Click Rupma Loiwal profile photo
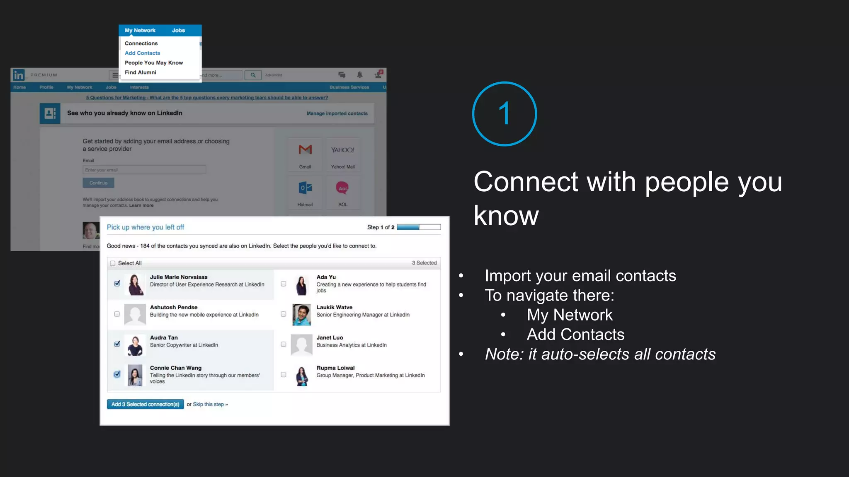849x477 pixels. point(302,375)
